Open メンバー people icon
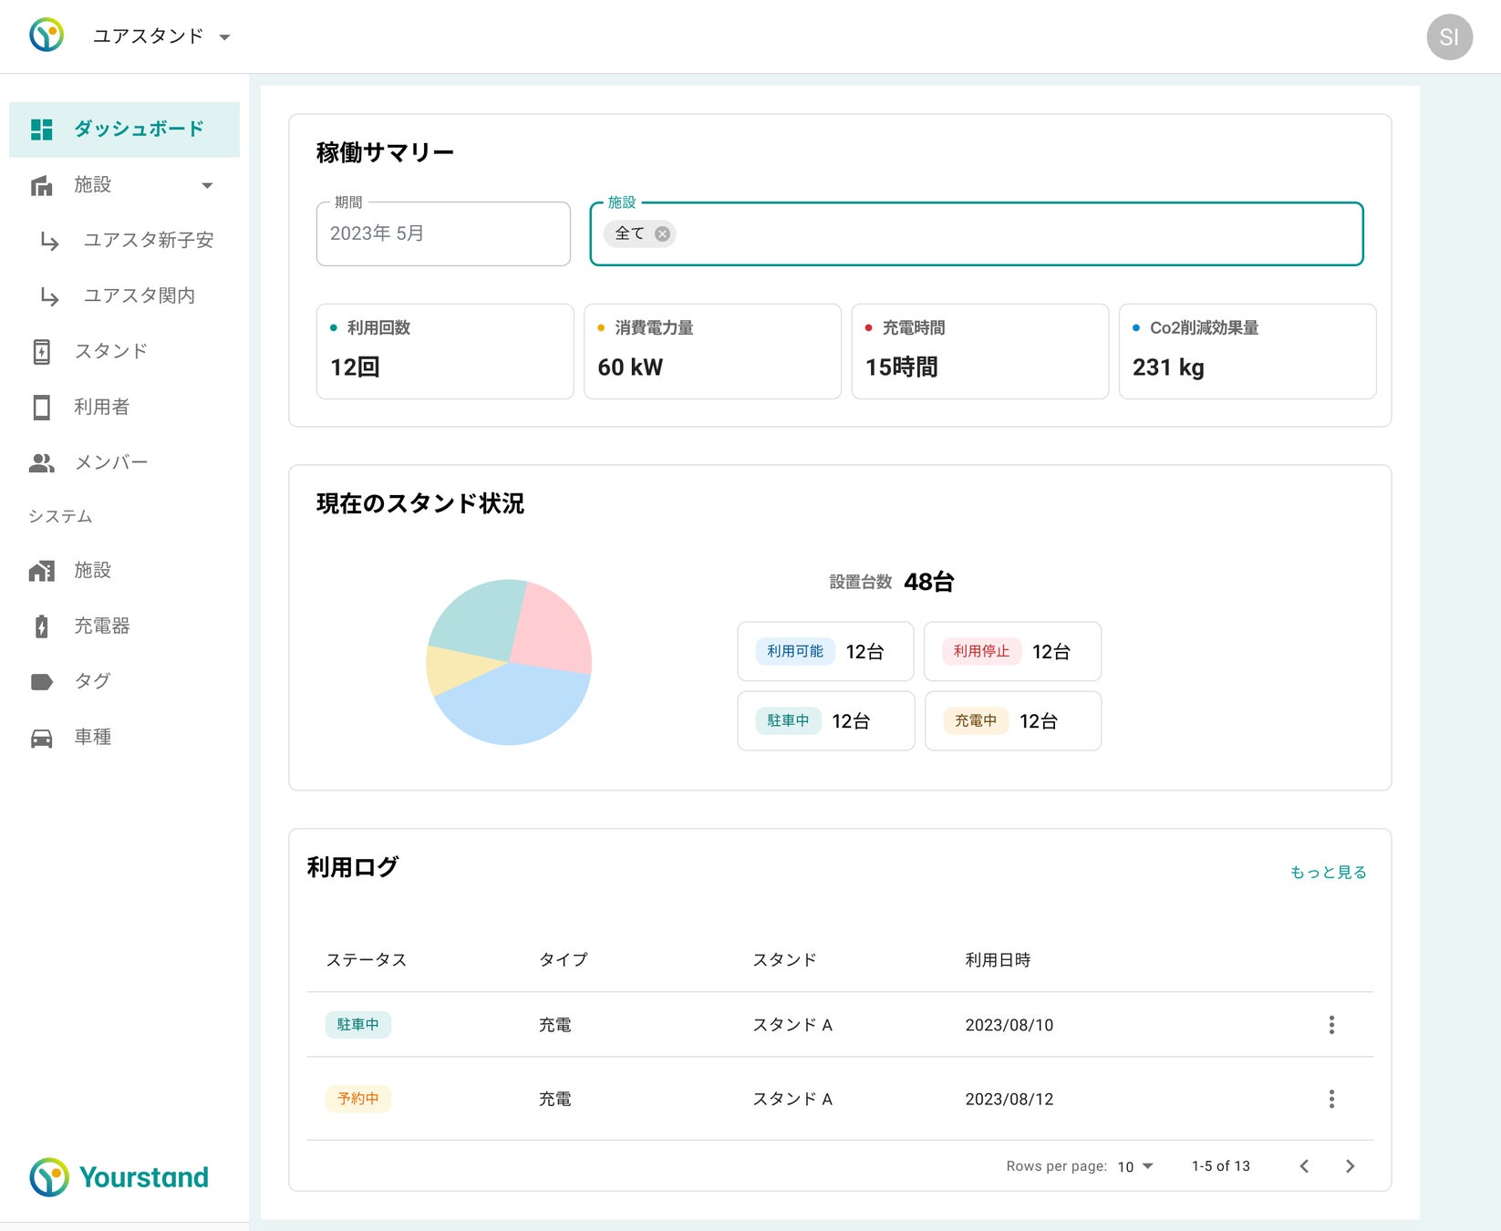Screen dimensions: 1501x1231 42,463
